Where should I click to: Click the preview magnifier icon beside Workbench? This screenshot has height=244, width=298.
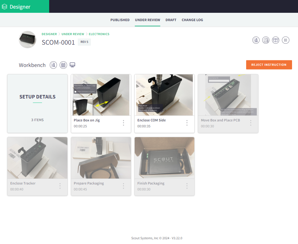coord(53,65)
